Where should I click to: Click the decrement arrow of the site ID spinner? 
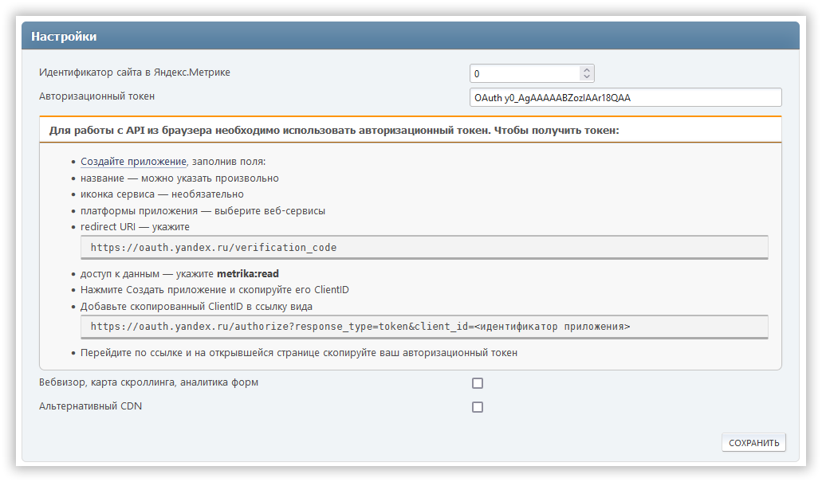587,77
